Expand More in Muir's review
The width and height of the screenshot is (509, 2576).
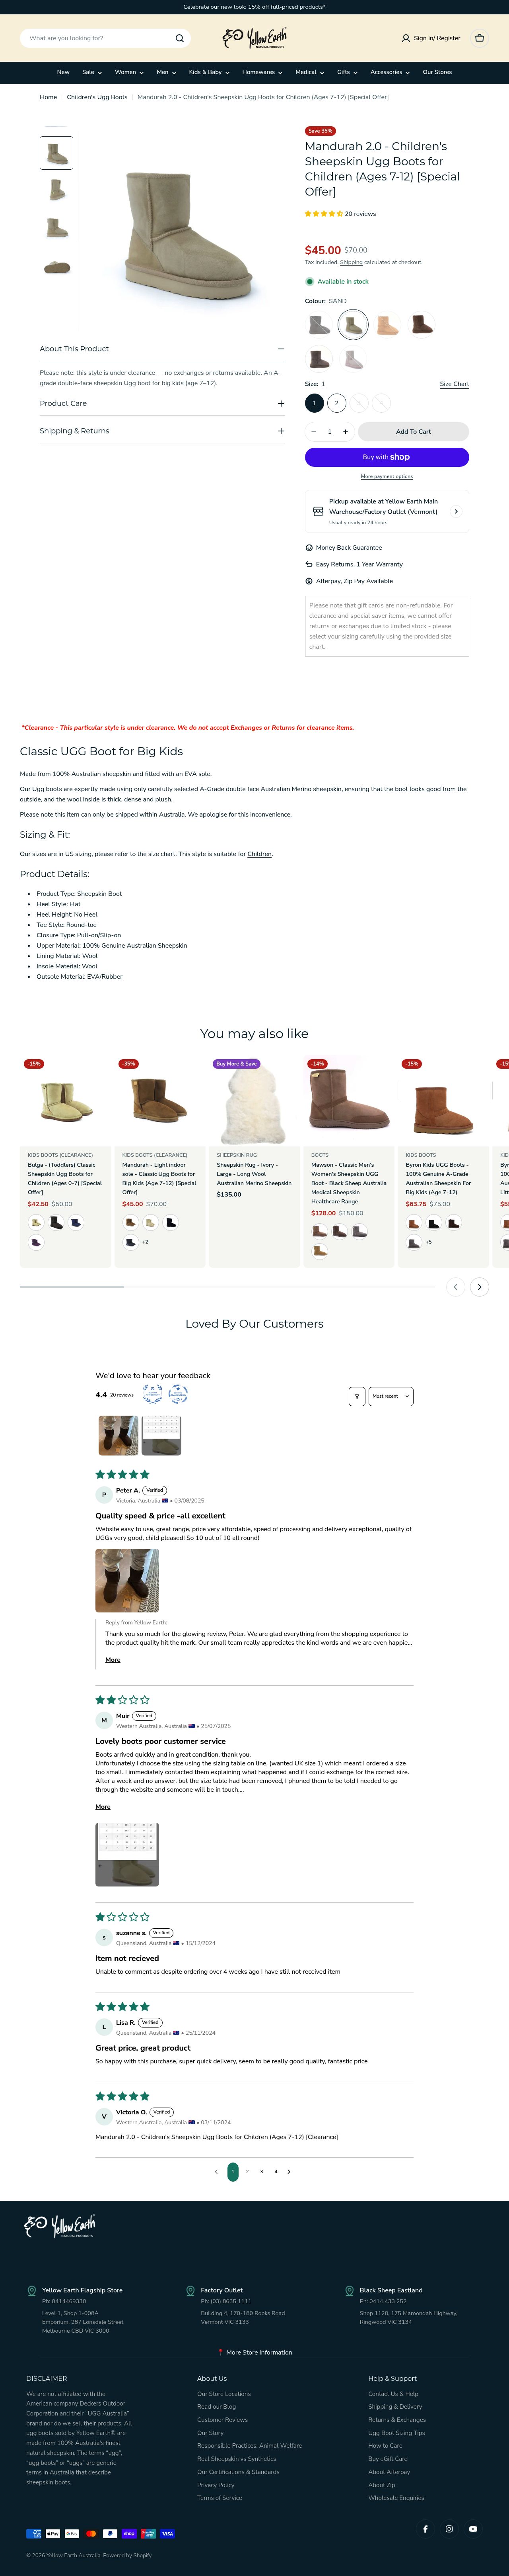tap(103, 1807)
